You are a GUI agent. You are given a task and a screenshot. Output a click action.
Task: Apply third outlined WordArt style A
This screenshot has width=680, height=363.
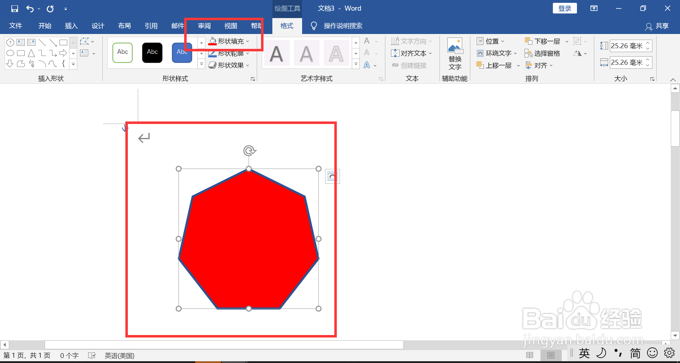pos(336,53)
